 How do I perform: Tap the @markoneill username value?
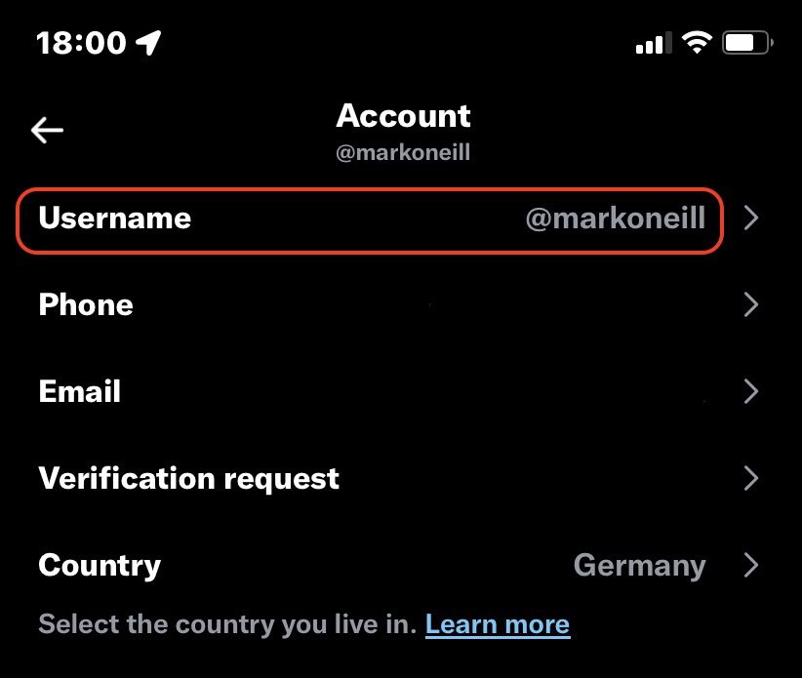(x=615, y=219)
